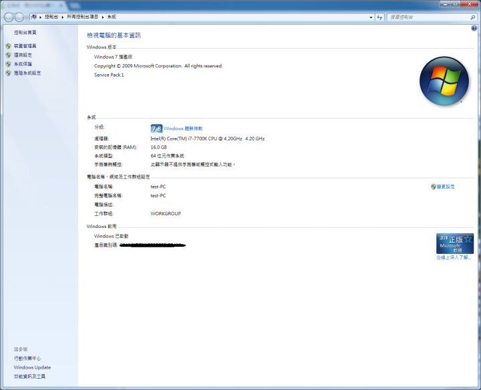Click the Windows 7 旗艦版 edition text
Image resolution: width=481 pixels, height=390 pixels.
(113, 57)
